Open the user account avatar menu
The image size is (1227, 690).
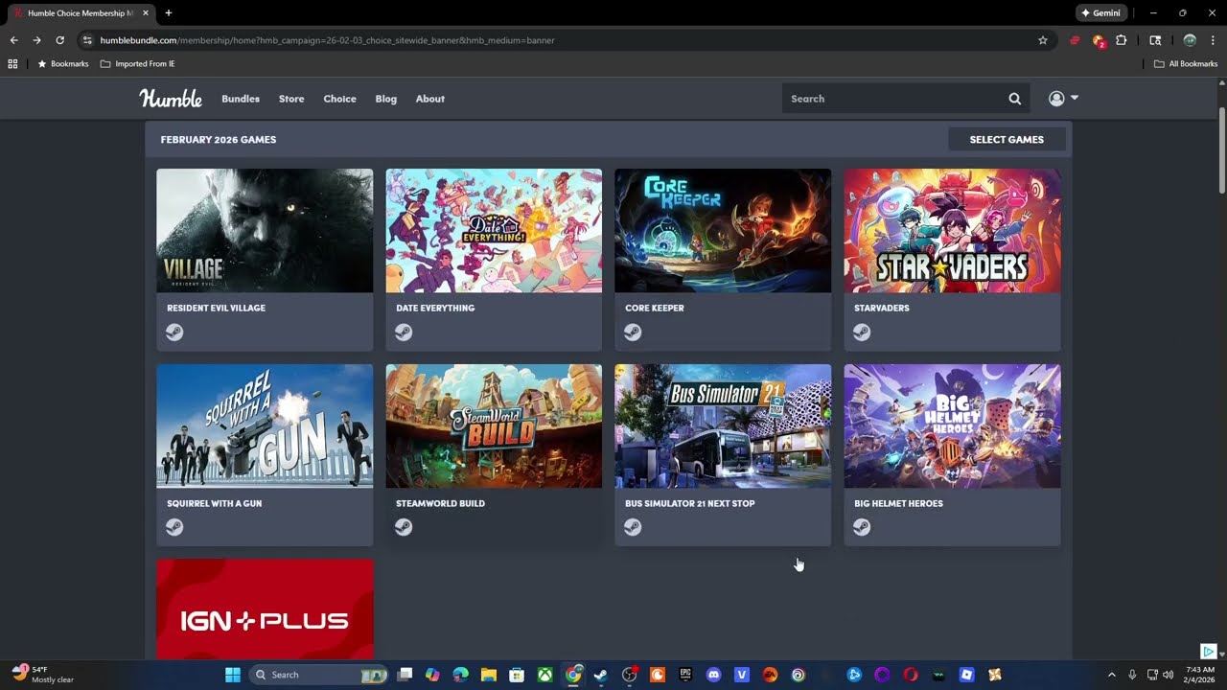[1056, 99]
